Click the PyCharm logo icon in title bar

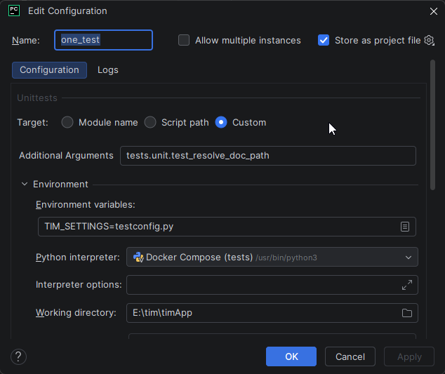(14, 11)
